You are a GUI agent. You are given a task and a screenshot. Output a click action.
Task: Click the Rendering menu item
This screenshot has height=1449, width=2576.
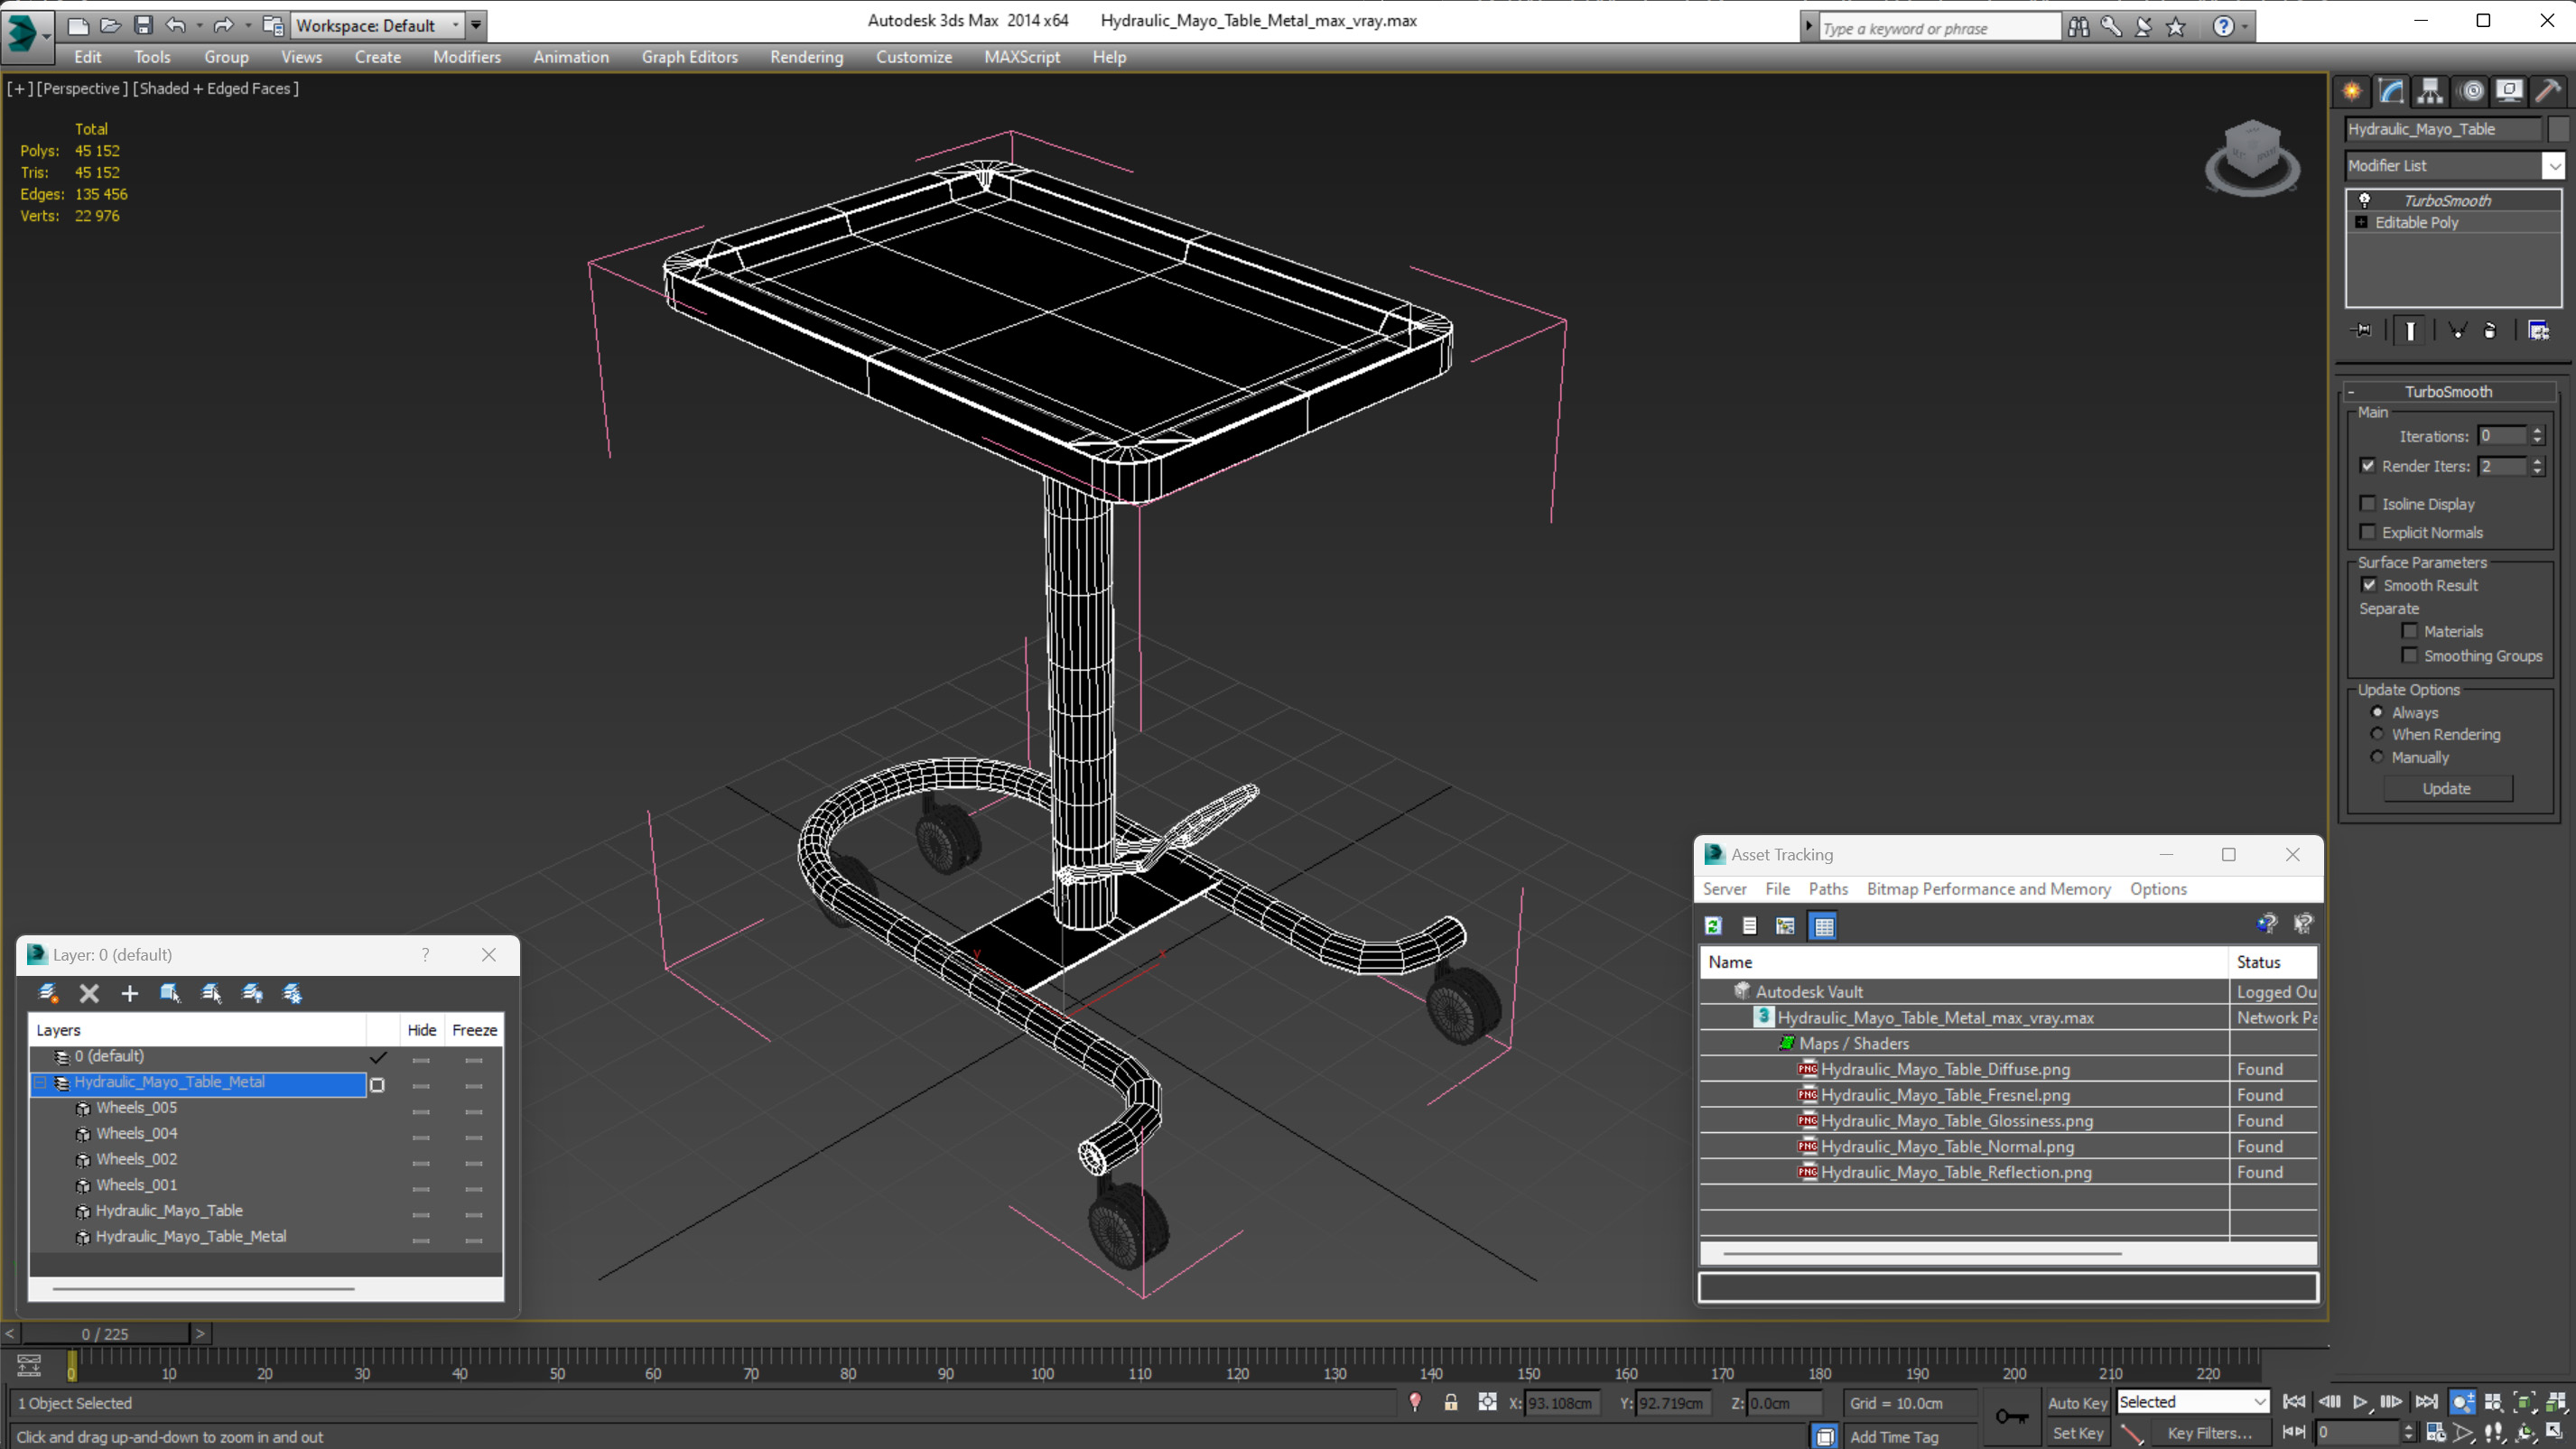point(807,57)
